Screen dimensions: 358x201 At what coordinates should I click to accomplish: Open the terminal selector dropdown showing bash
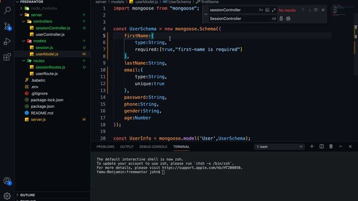coord(280,147)
